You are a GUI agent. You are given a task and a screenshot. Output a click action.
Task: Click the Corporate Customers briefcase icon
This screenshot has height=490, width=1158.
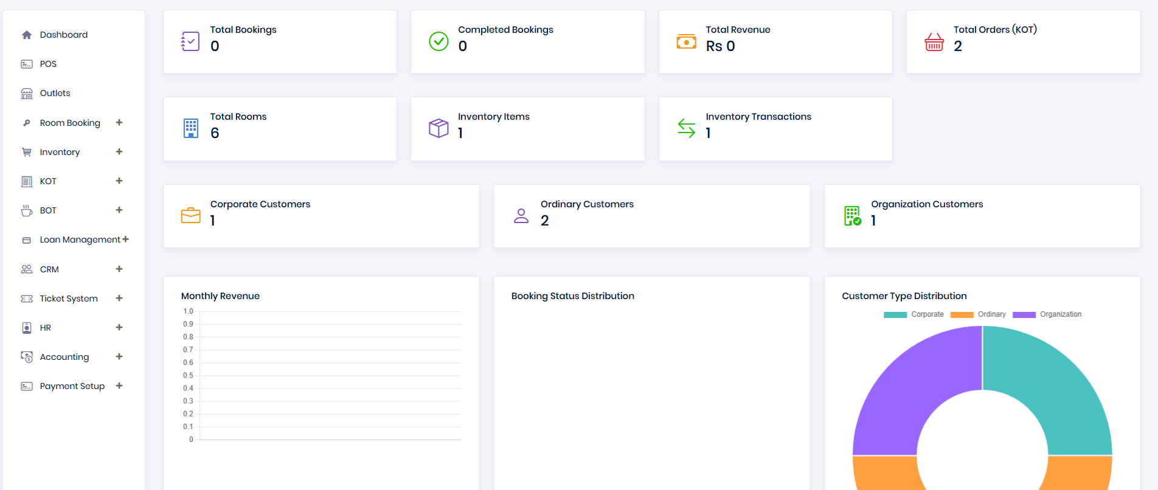[x=190, y=216]
